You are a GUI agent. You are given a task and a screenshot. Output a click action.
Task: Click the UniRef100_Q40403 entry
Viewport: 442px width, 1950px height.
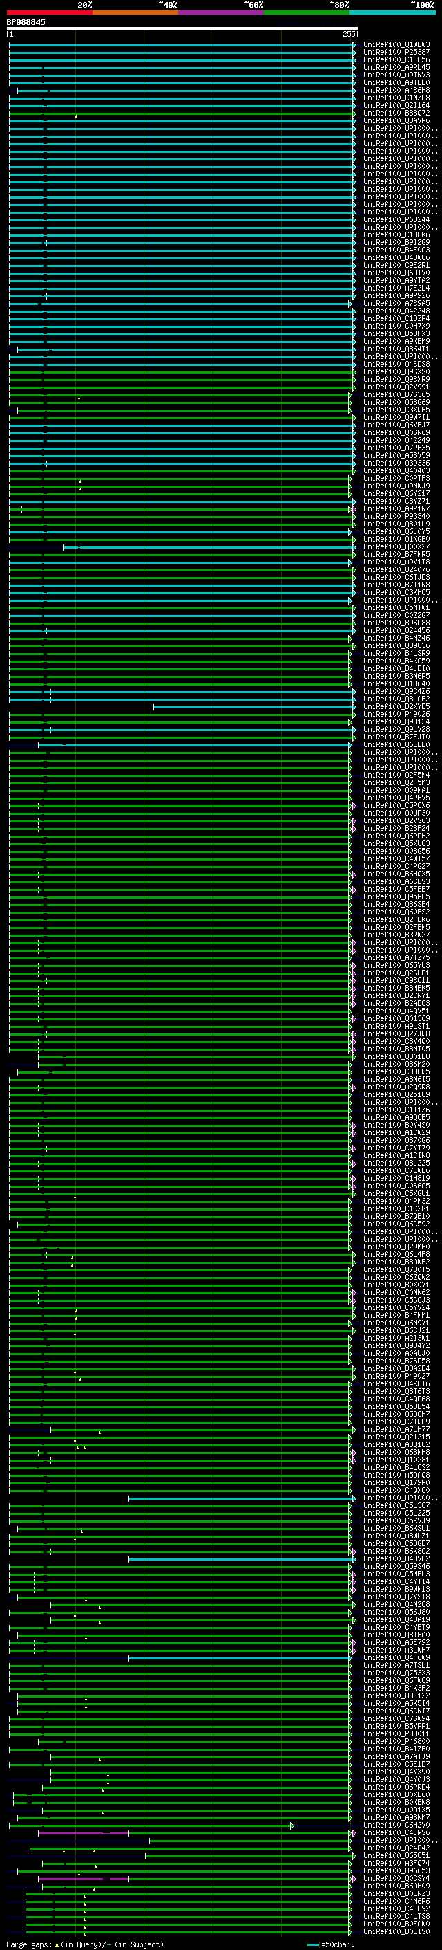396,471
